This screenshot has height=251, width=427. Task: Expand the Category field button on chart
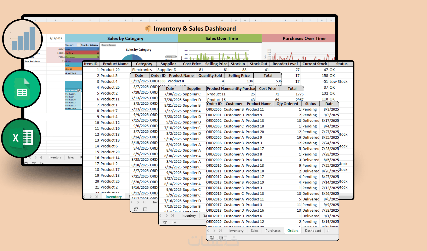171,57
